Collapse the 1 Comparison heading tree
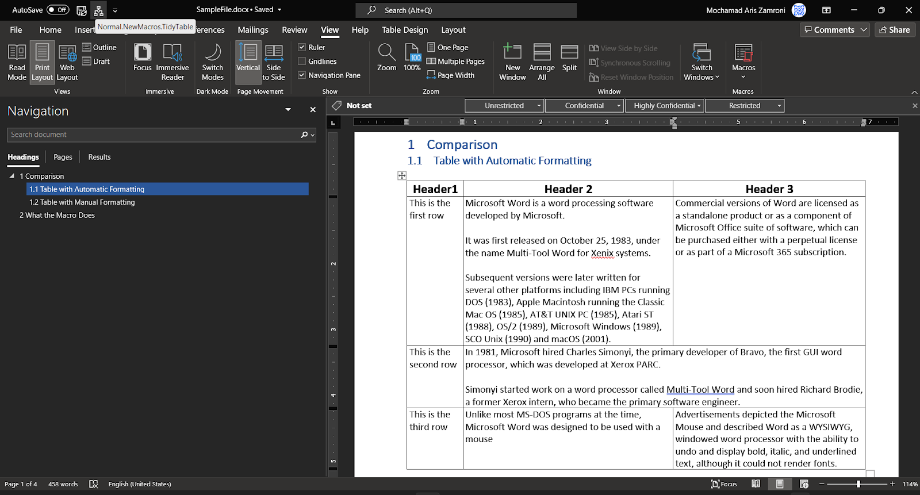Image resolution: width=920 pixels, height=495 pixels. pos(12,176)
